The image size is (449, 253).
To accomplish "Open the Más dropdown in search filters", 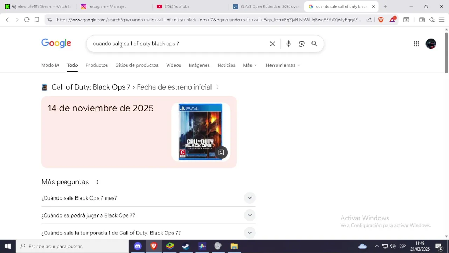I will pos(250,65).
